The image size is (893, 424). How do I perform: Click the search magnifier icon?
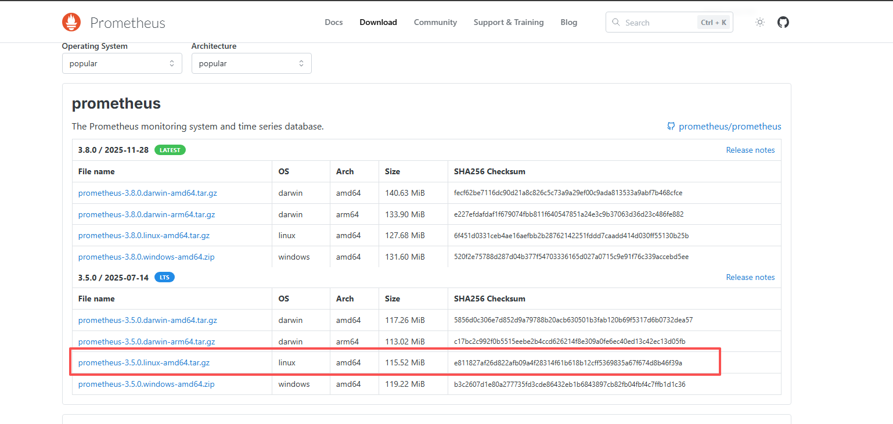click(x=616, y=23)
